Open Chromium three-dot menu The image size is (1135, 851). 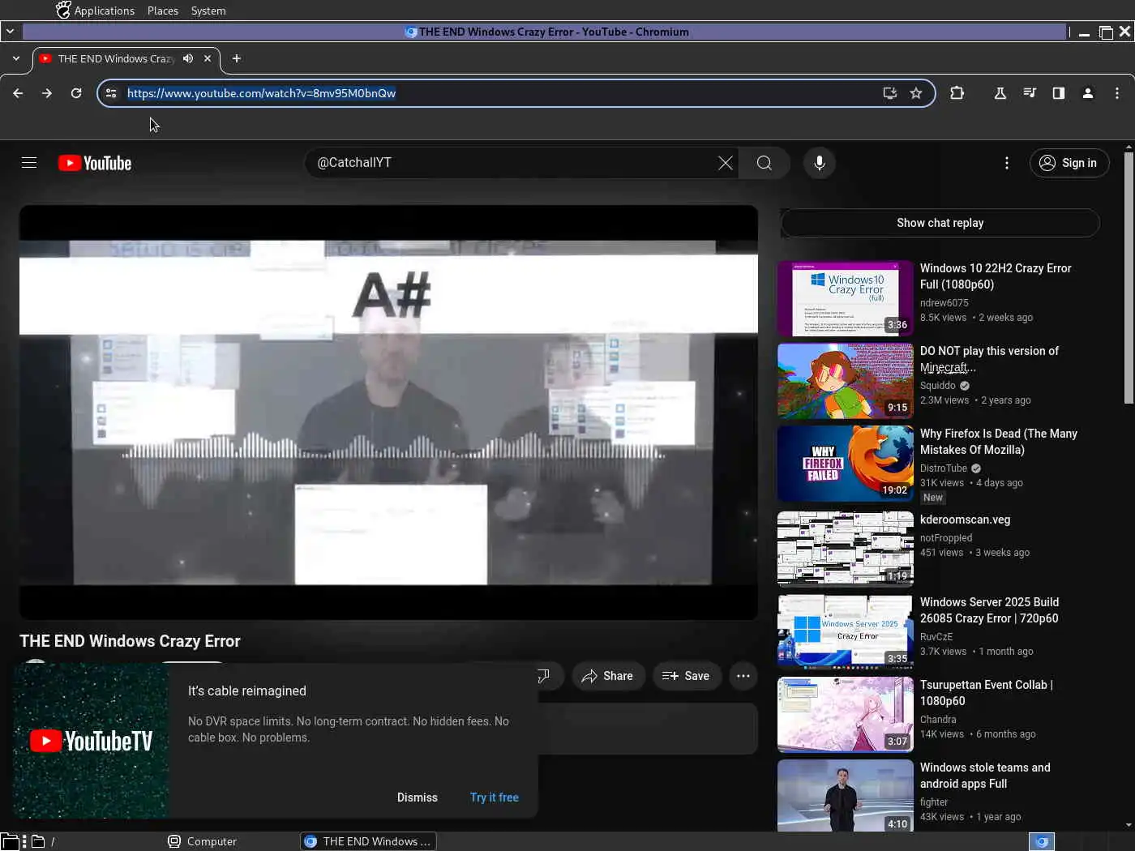pyautogui.click(x=1117, y=93)
